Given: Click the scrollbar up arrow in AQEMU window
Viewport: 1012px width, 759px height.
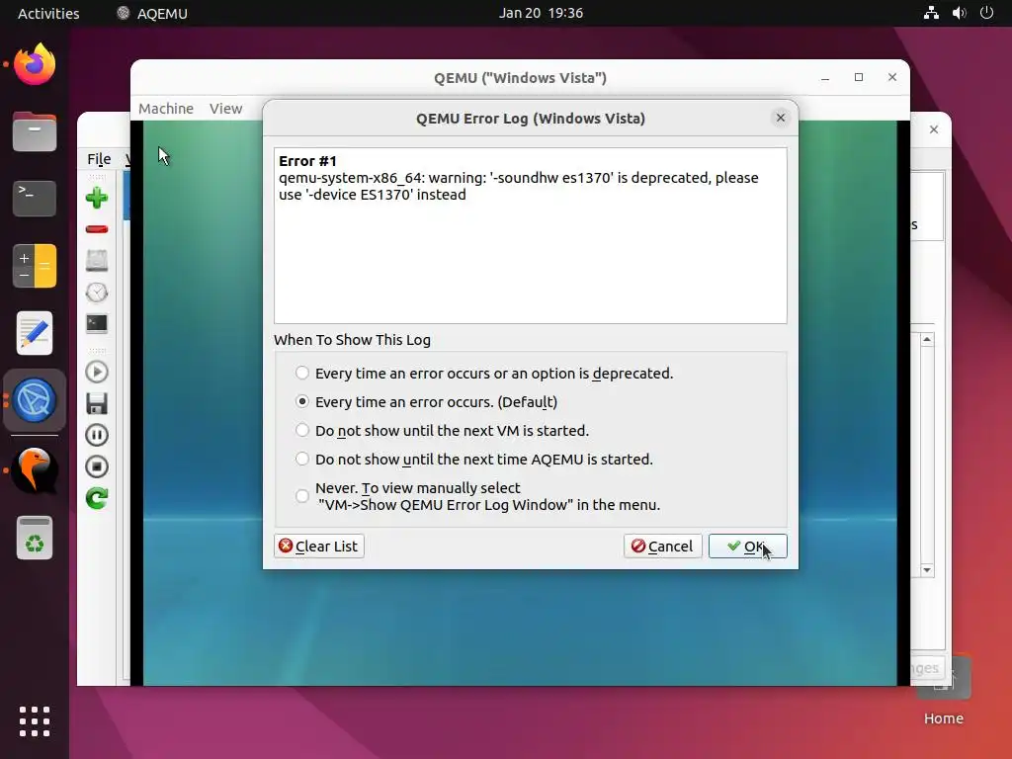Looking at the screenshot, I should (927, 340).
